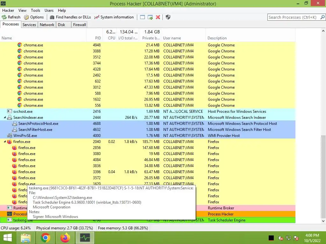Open the Windows Start button
The image size is (326, 244).
tap(8, 238)
